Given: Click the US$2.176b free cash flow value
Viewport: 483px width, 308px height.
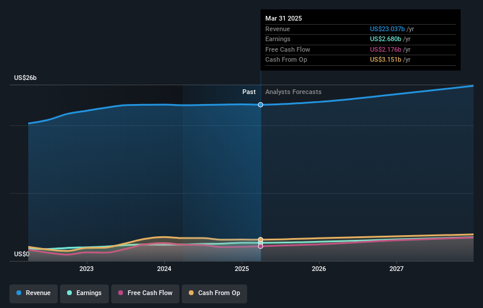Looking at the screenshot, I should tap(386, 49).
